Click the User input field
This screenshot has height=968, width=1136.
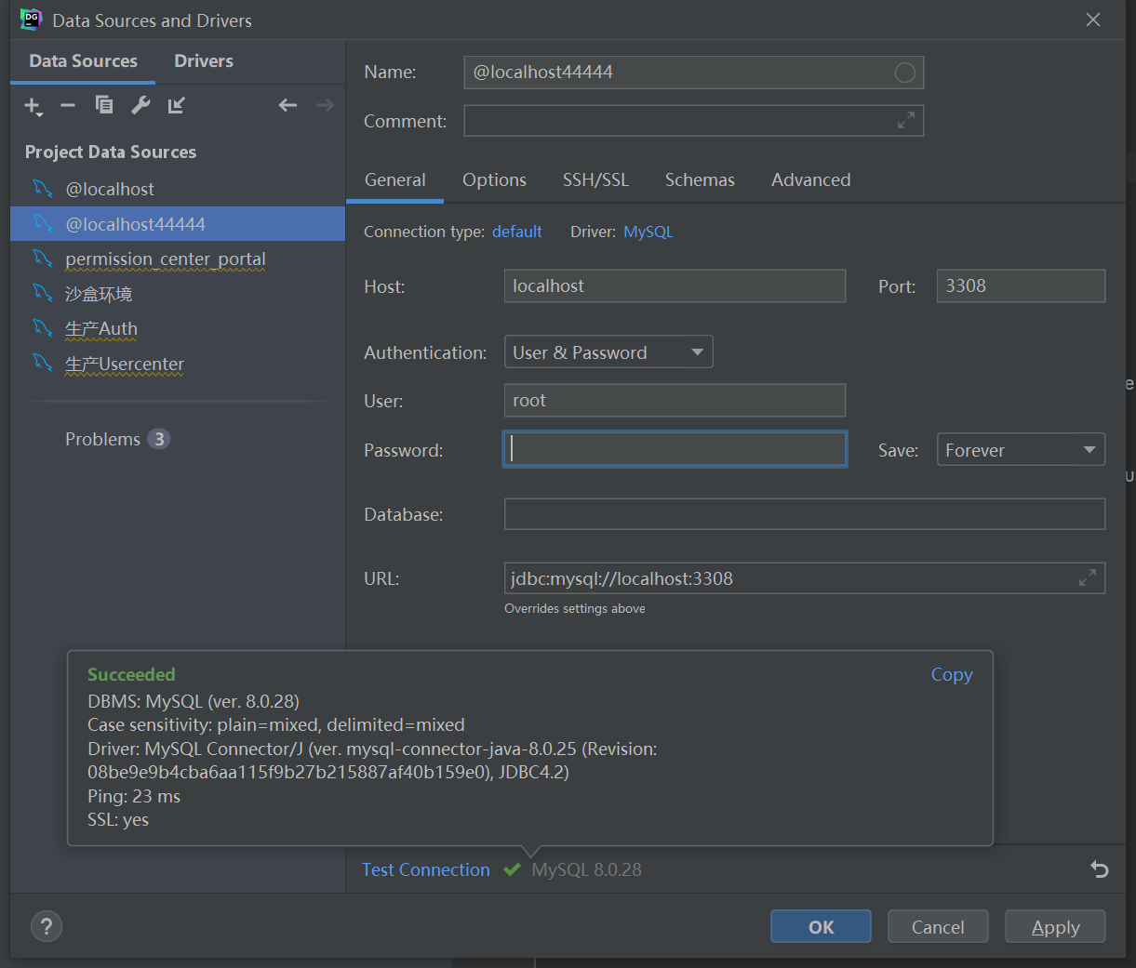pos(675,401)
